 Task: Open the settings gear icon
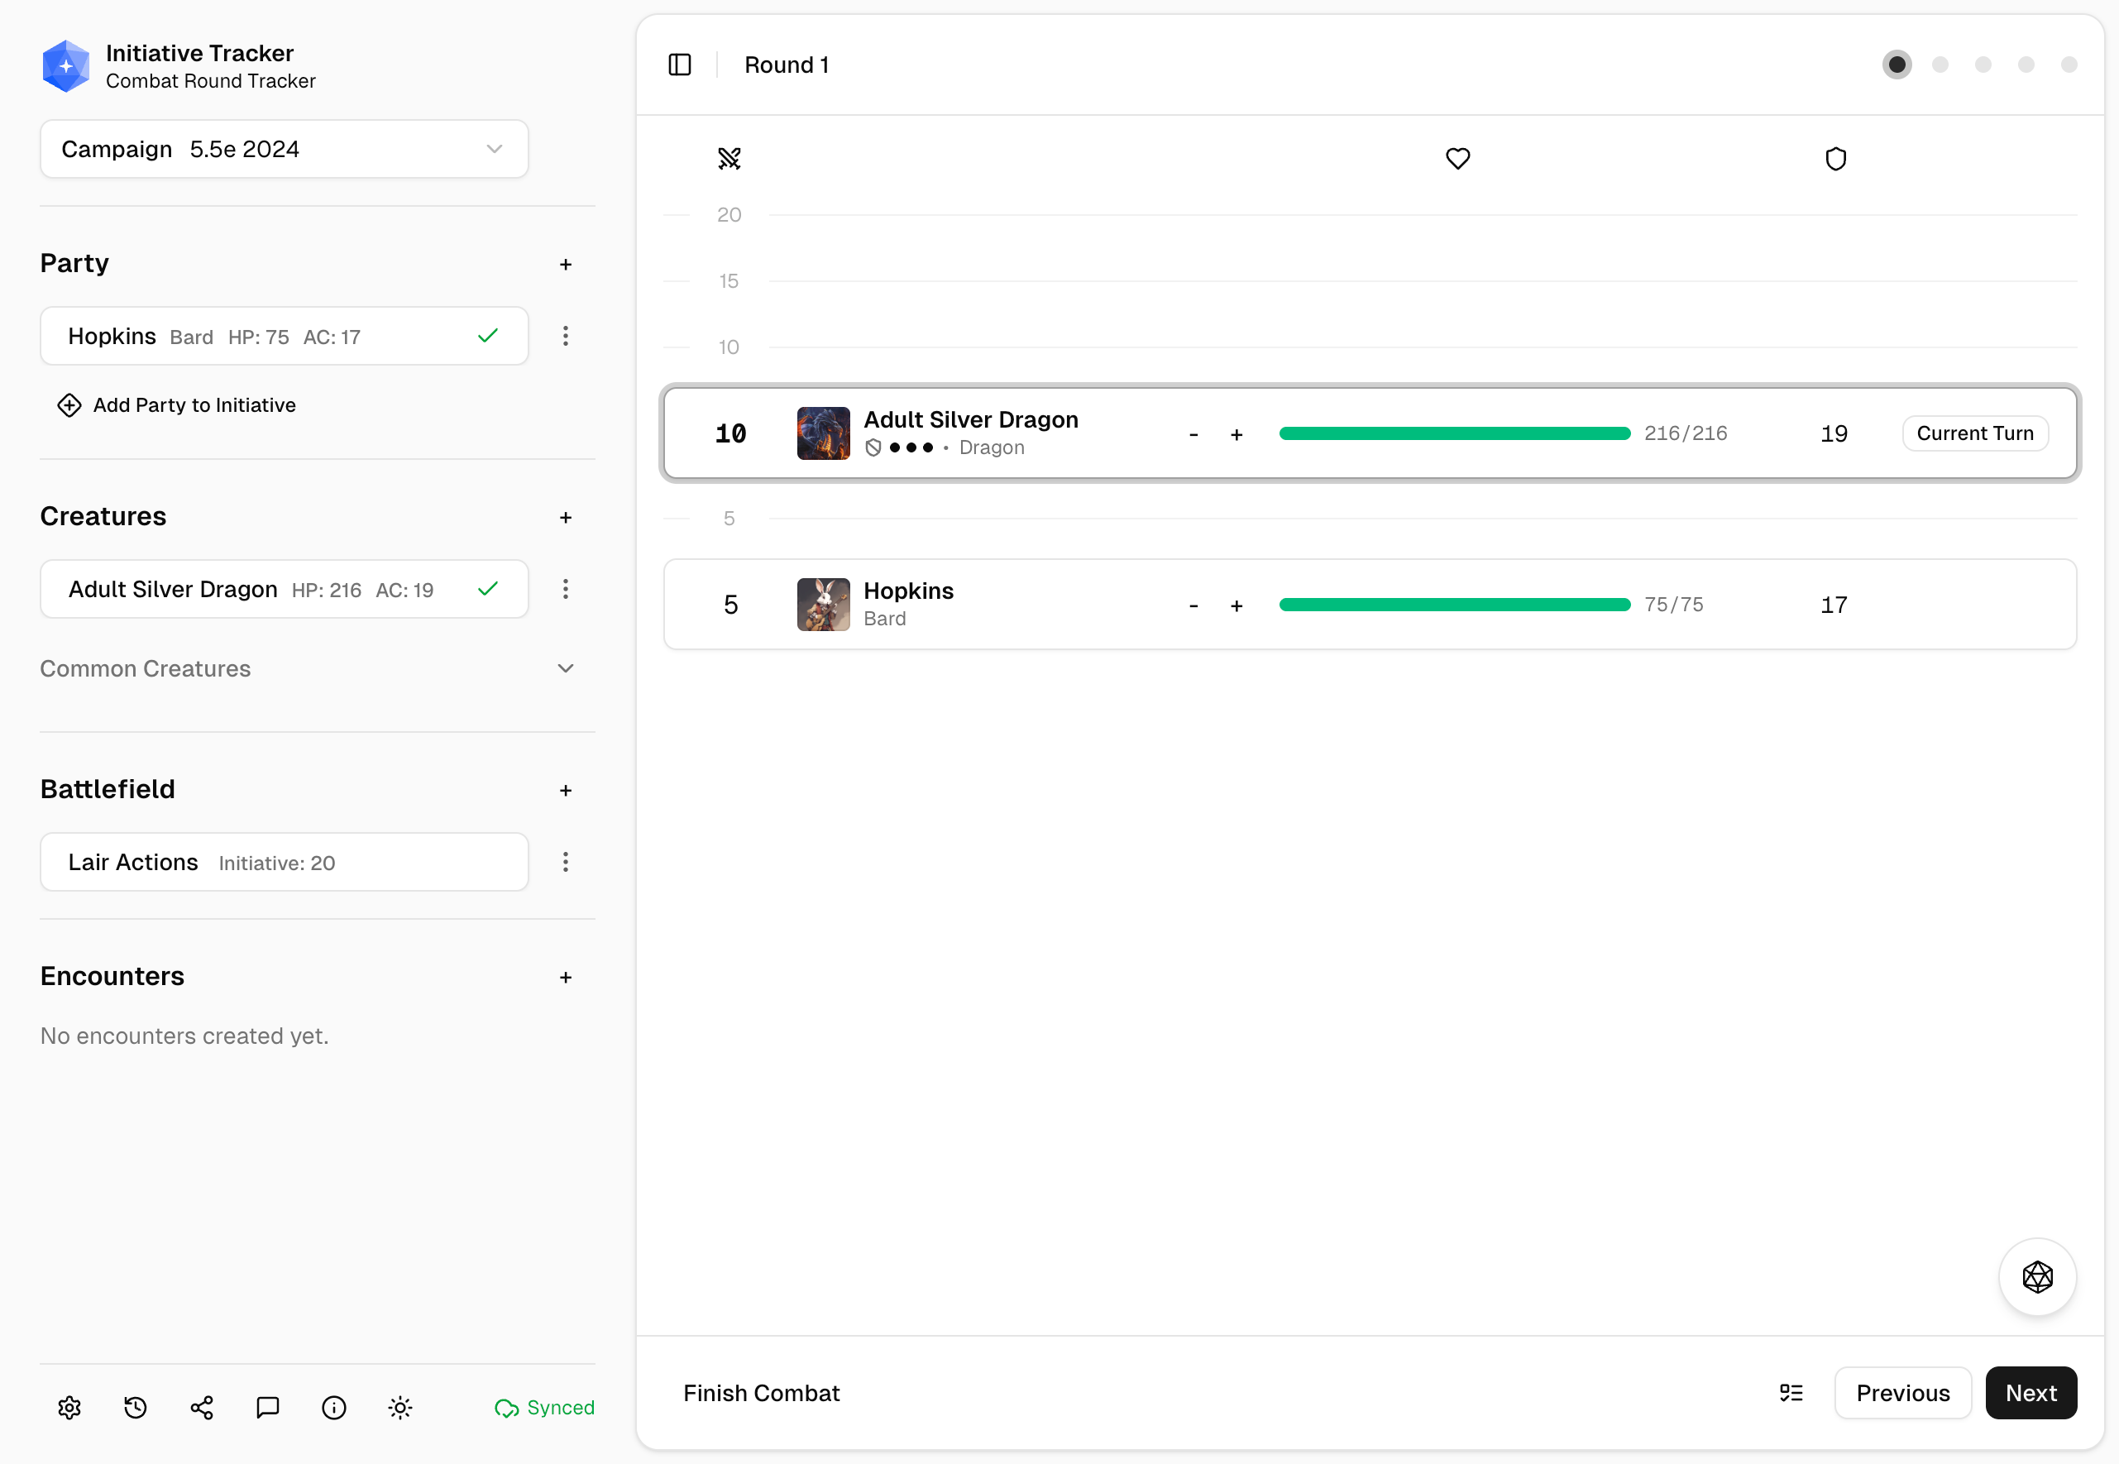click(69, 1407)
